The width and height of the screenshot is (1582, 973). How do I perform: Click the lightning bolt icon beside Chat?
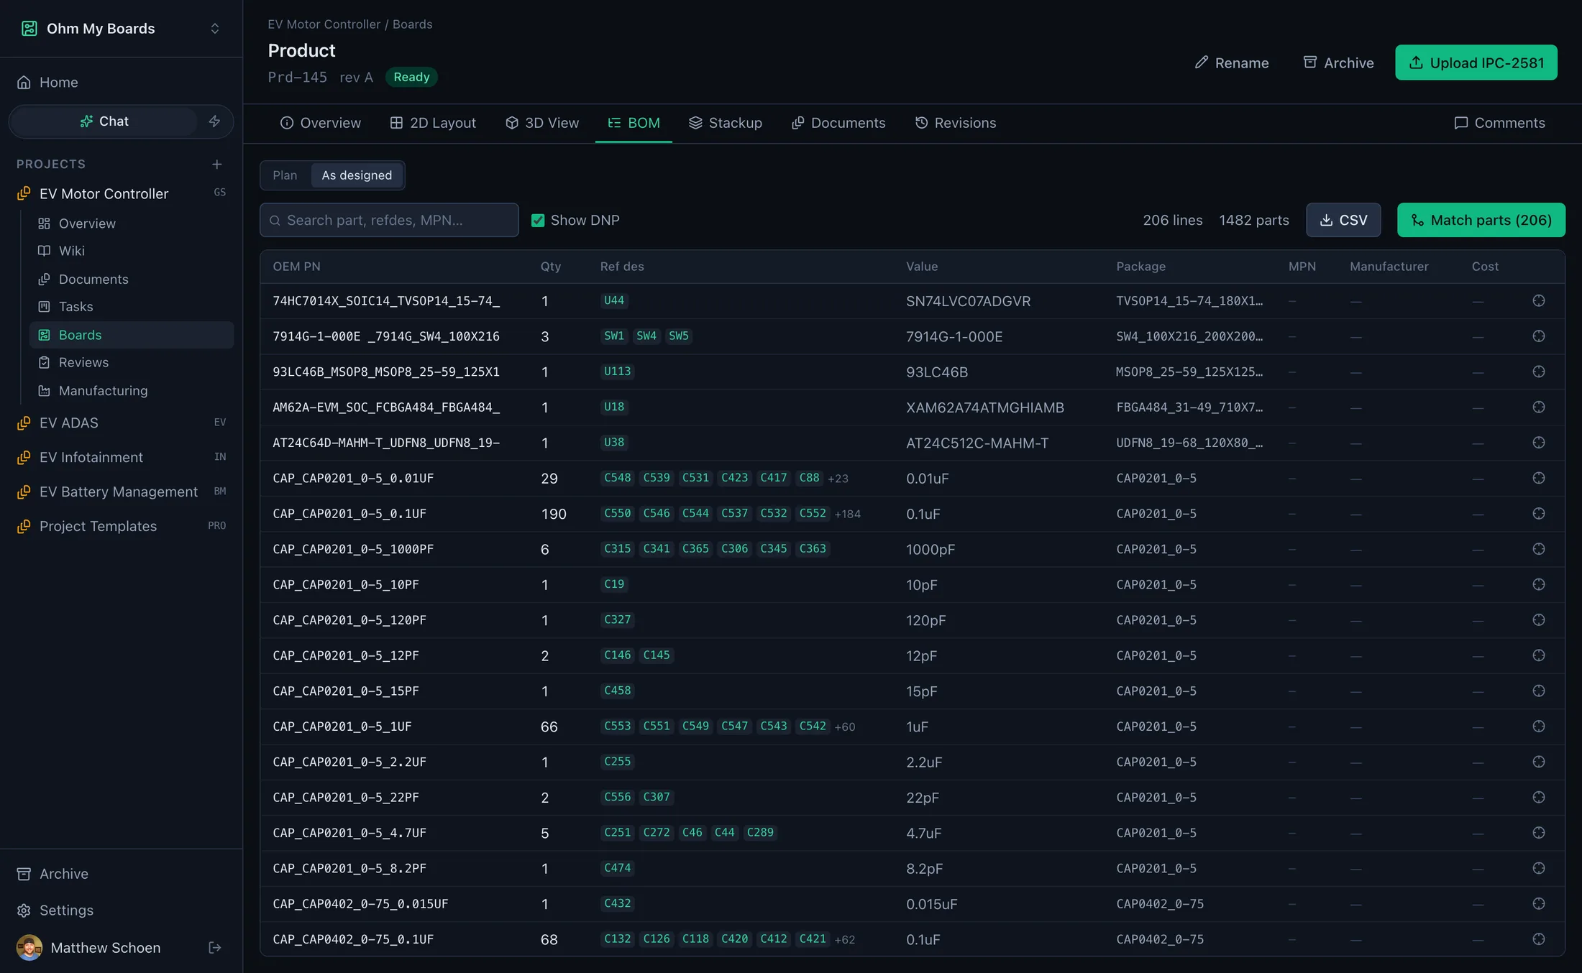(214, 121)
